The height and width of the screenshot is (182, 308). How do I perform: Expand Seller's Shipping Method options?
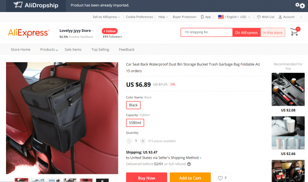point(201,158)
